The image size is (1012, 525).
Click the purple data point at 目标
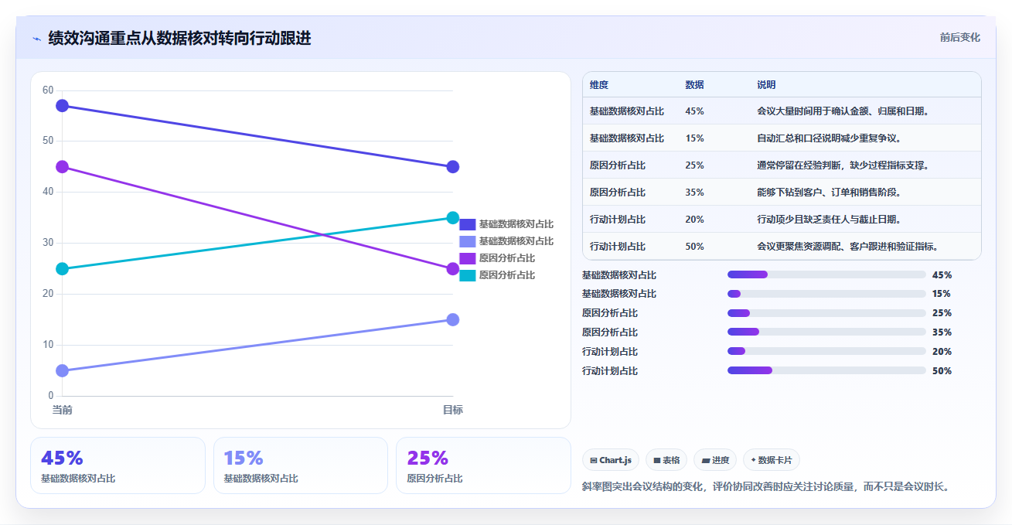click(x=453, y=269)
